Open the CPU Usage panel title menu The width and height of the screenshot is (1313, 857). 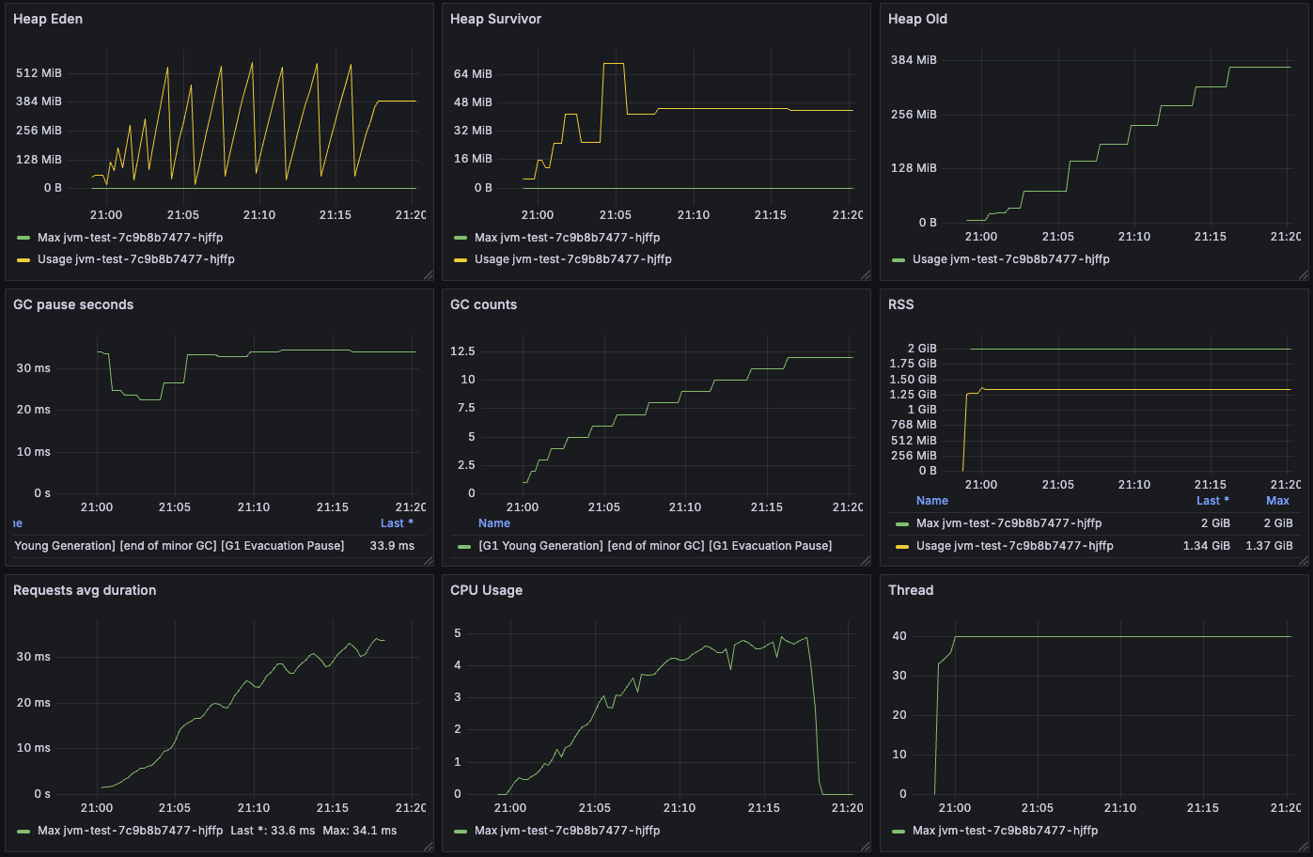[486, 590]
